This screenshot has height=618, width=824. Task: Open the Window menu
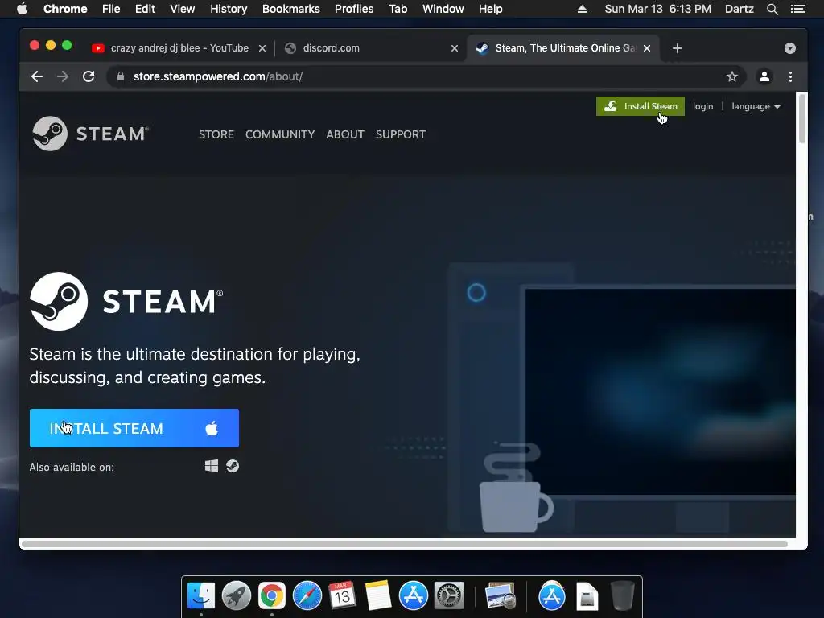tap(443, 9)
